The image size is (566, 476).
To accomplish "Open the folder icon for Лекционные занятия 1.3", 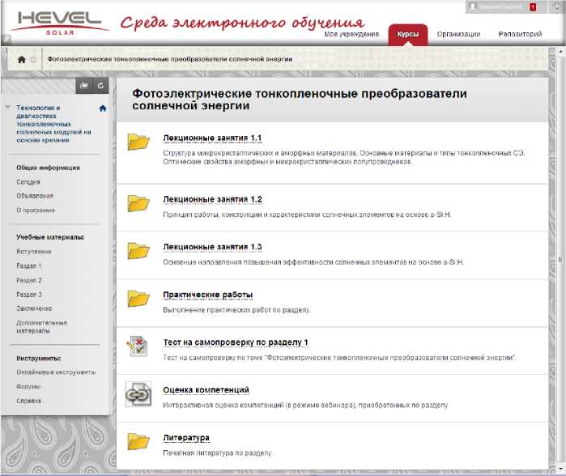I will coord(138,250).
